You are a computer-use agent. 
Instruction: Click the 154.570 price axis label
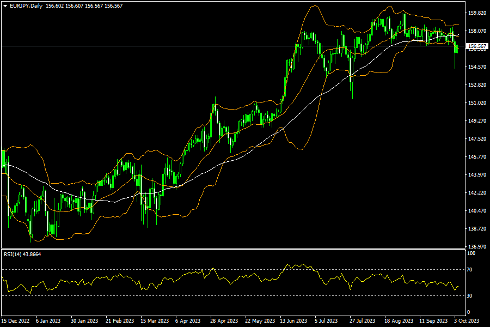click(x=477, y=66)
